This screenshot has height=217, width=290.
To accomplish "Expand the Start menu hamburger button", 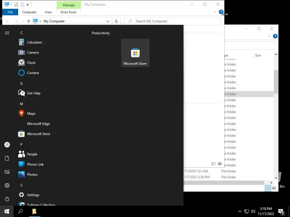I will [x=7, y=33].
